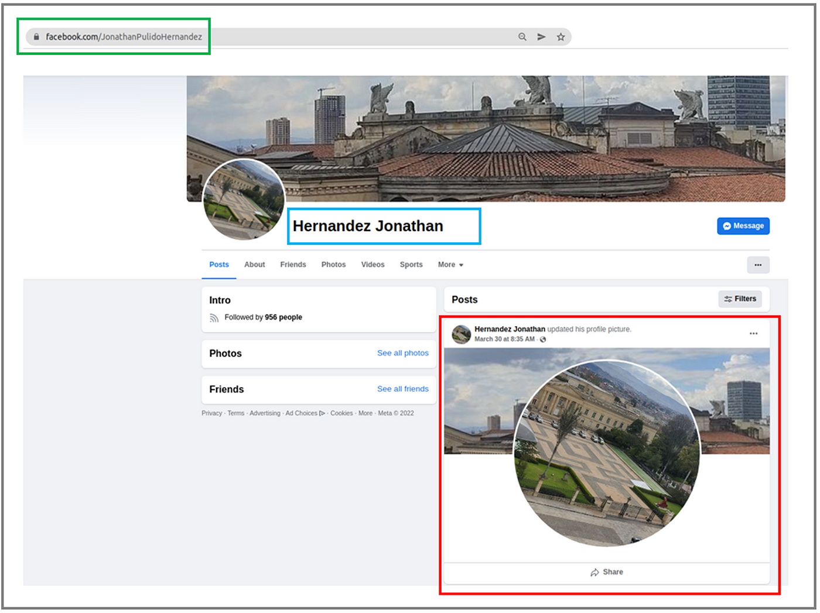This screenshot has width=820, height=613.
Task: Open the Cookies footer link
Action: pos(341,413)
